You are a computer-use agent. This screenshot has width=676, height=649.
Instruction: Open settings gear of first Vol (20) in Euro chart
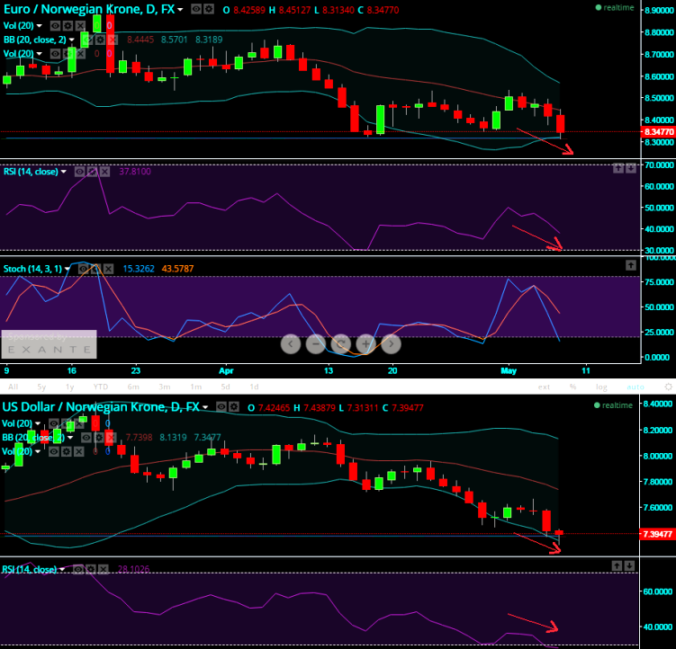pyautogui.click(x=68, y=26)
